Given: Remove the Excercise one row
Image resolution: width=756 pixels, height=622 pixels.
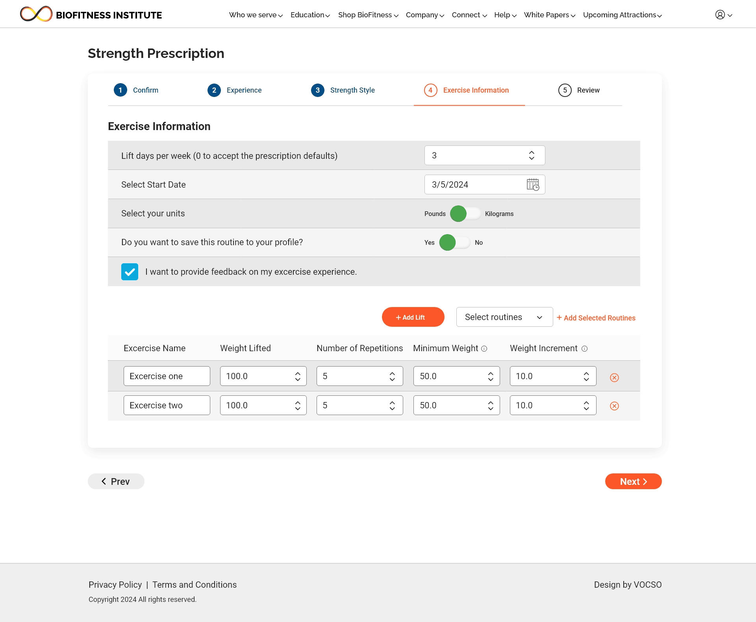Looking at the screenshot, I should pyautogui.click(x=614, y=378).
